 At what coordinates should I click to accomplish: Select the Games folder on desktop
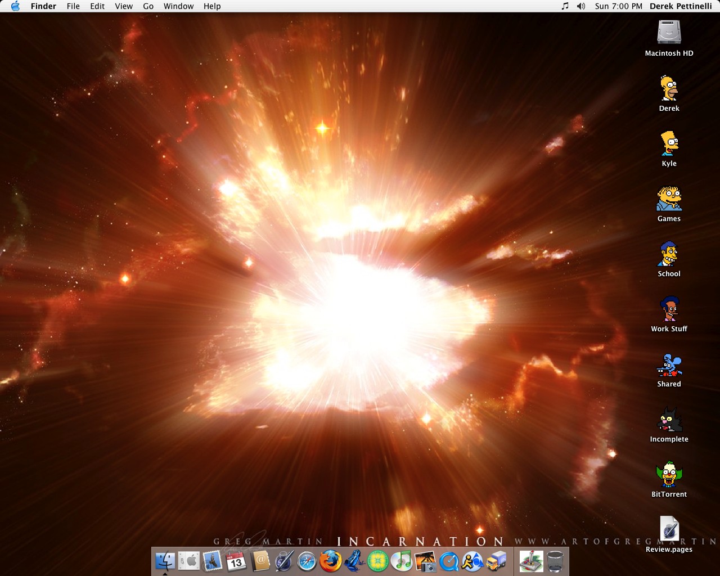(x=669, y=198)
